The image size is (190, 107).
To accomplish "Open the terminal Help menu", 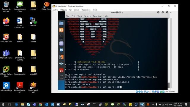I will [106, 16].
